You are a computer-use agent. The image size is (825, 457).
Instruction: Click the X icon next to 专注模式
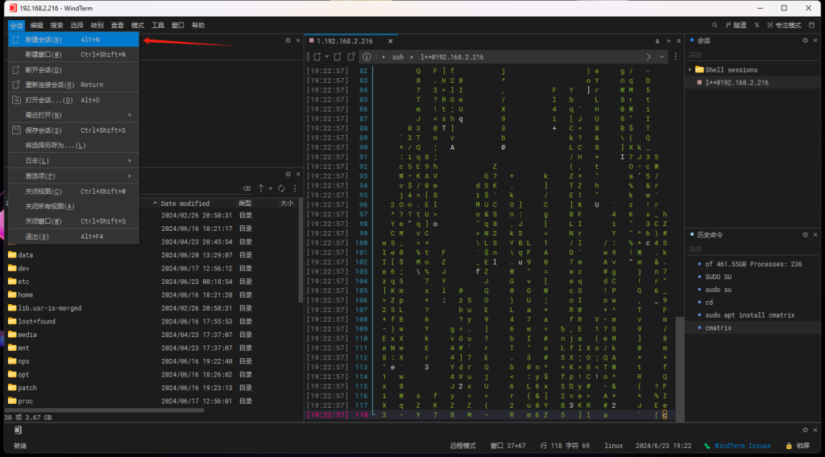(757, 25)
